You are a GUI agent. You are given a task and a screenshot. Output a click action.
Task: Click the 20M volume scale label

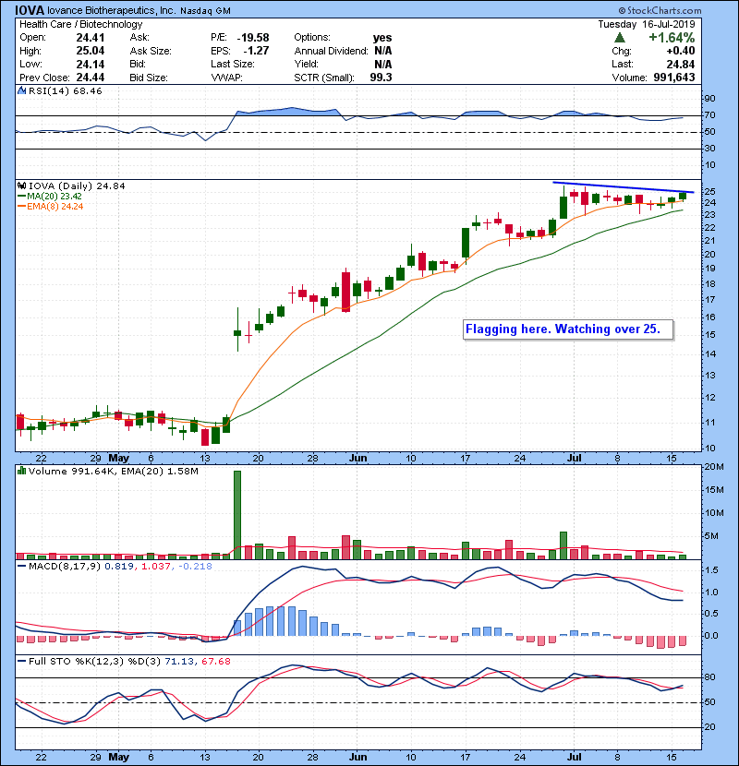[713, 467]
